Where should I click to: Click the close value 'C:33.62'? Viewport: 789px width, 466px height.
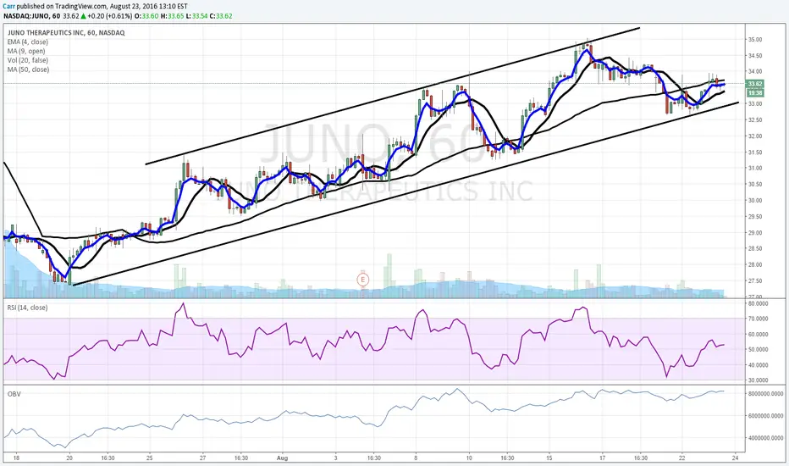(221, 16)
